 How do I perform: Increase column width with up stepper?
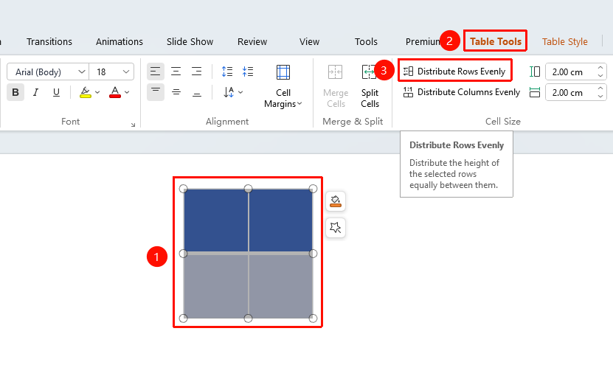point(600,88)
